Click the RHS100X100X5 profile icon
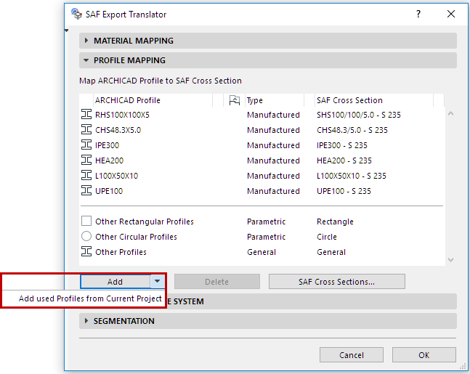 (x=86, y=115)
